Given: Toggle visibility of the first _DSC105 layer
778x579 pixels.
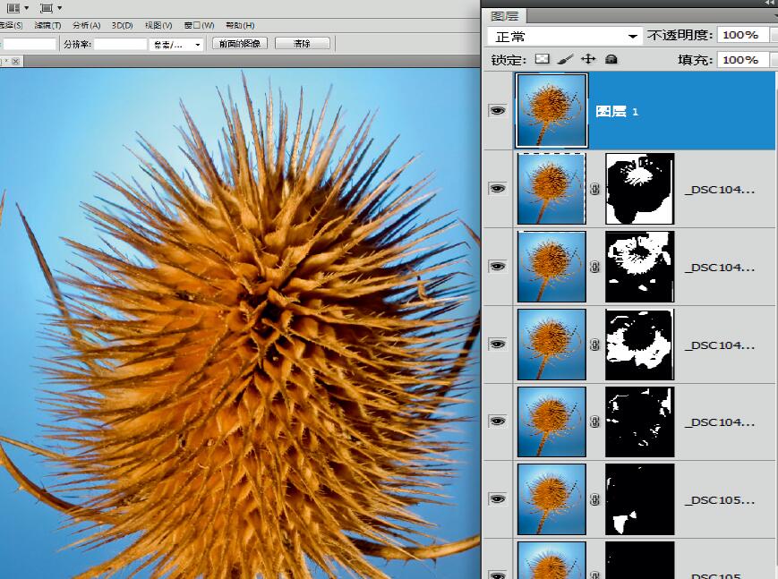Looking at the screenshot, I should (497, 499).
